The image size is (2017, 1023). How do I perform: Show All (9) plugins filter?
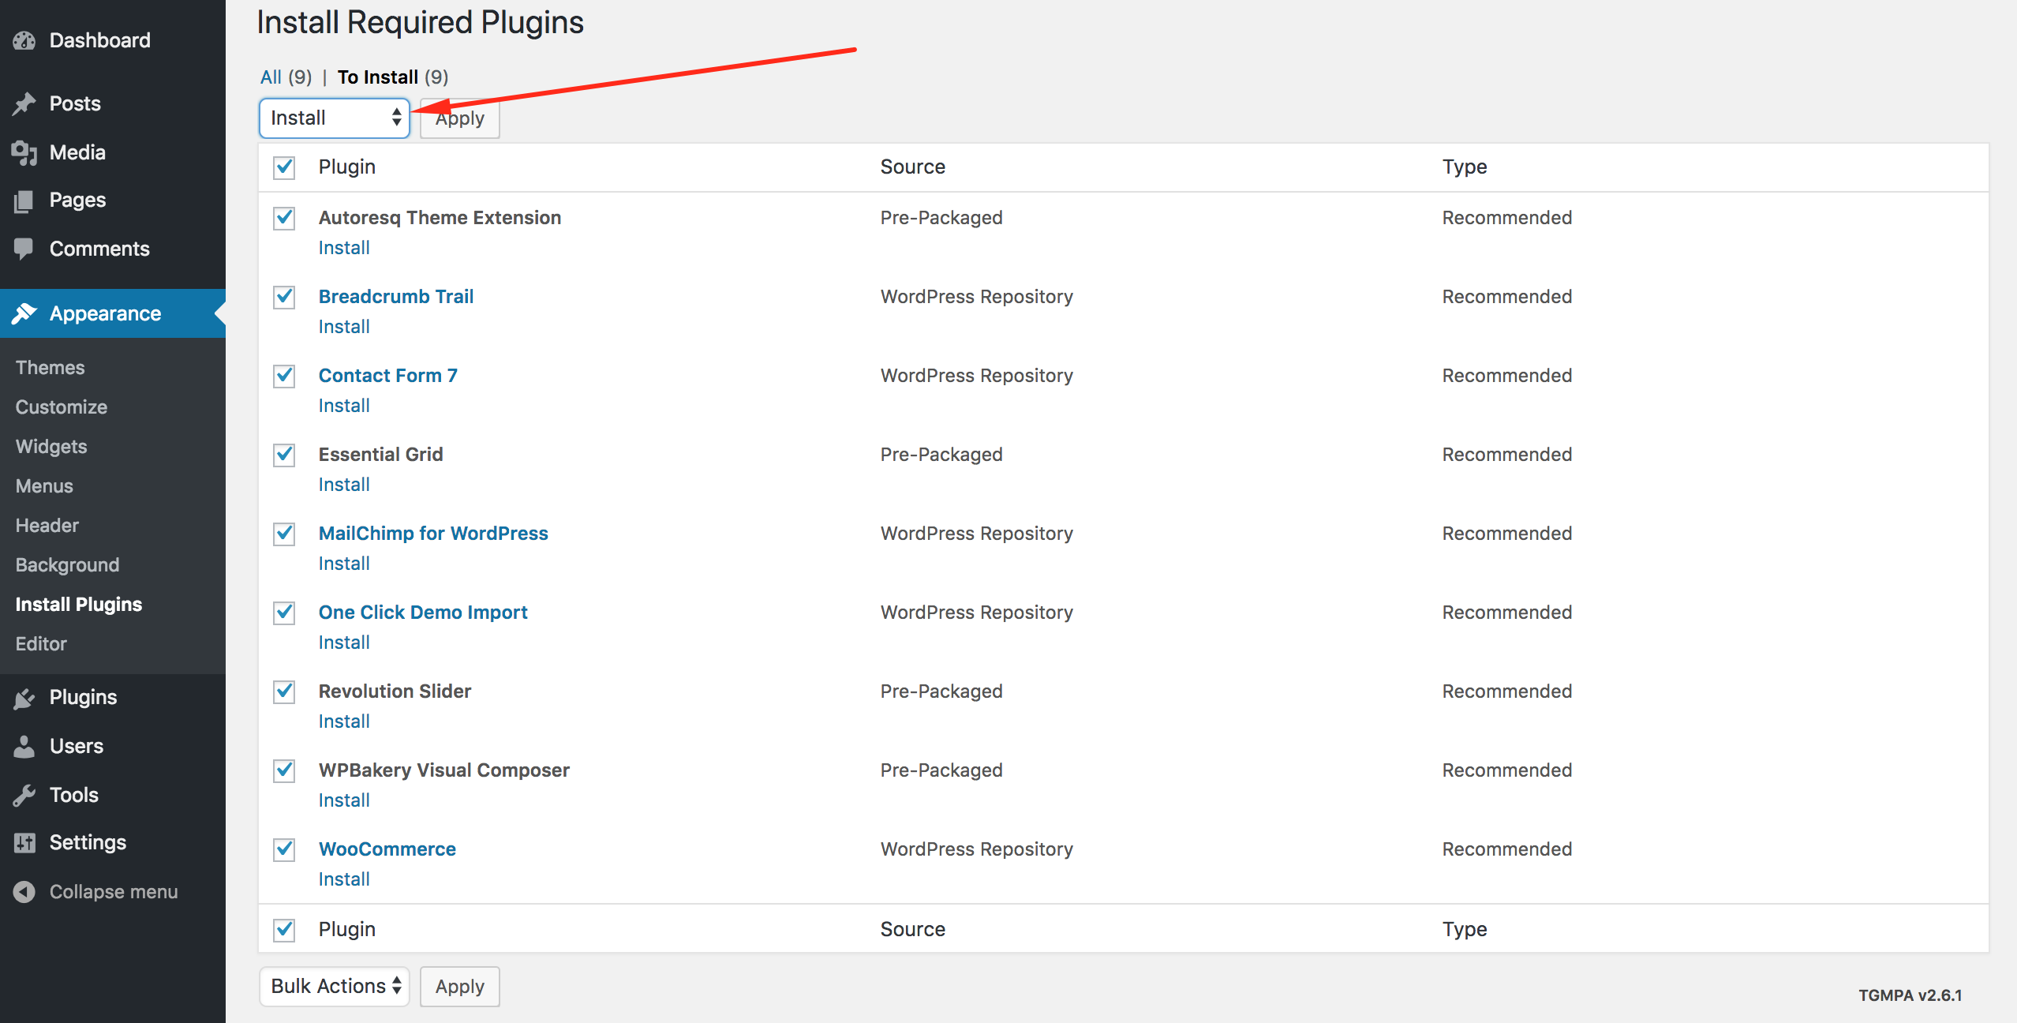286,77
